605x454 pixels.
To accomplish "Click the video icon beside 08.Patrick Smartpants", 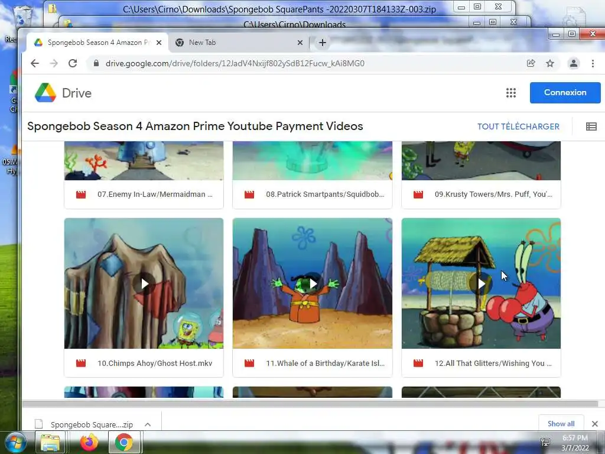I will (249, 194).
